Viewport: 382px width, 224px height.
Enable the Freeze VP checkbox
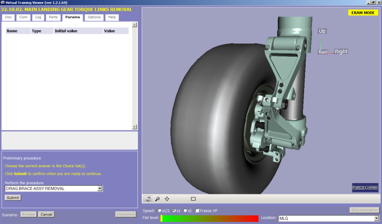(x=197, y=211)
